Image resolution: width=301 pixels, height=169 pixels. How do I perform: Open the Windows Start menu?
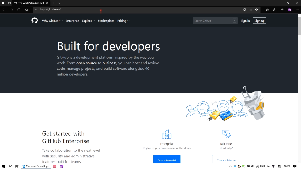[3, 166]
